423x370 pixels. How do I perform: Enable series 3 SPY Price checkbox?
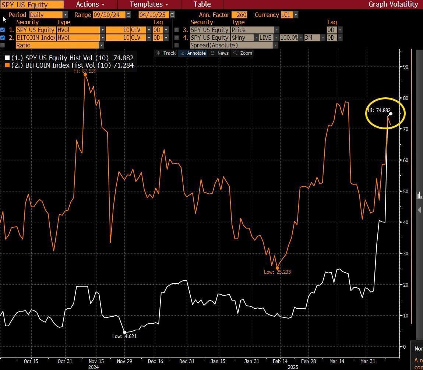177,30
